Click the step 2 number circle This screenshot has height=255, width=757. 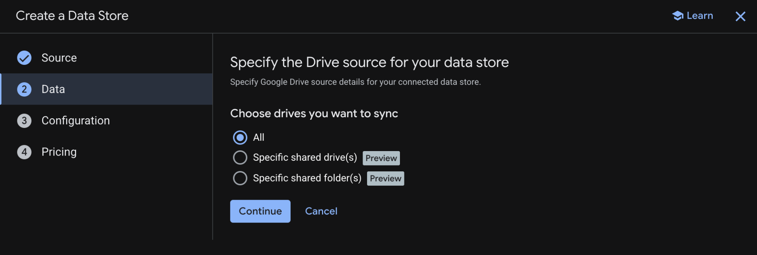(24, 89)
